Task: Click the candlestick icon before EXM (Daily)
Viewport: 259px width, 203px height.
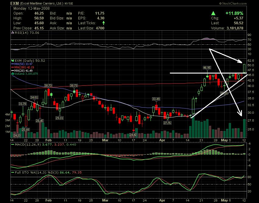Action: tap(13, 61)
